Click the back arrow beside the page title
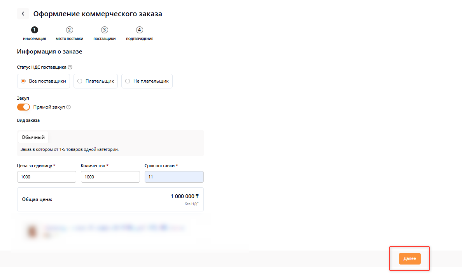This screenshot has height=275, width=462. point(23,14)
